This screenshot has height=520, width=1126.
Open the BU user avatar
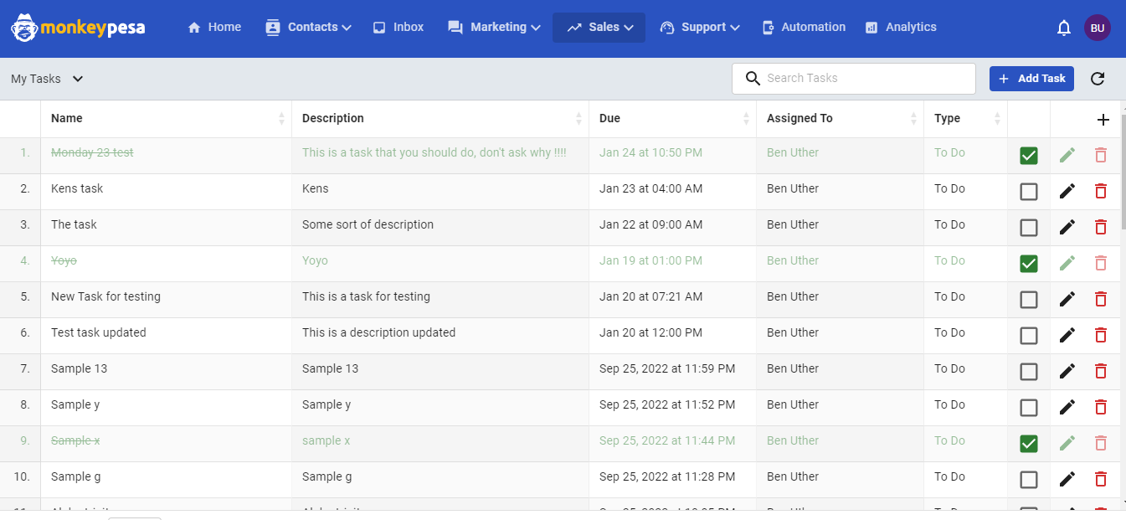click(1098, 28)
